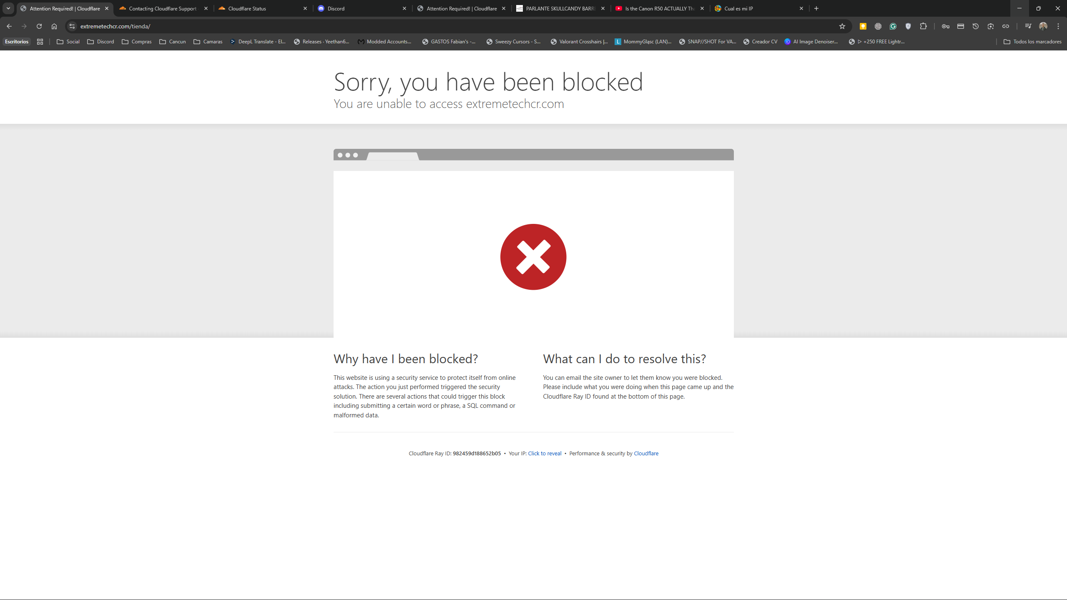
Task: Expand the Todos los marcadores folder
Action: [1032, 42]
